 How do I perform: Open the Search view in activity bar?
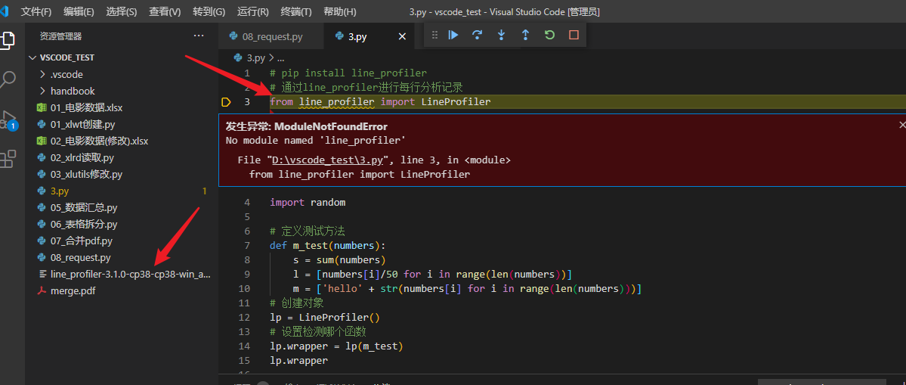8,79
